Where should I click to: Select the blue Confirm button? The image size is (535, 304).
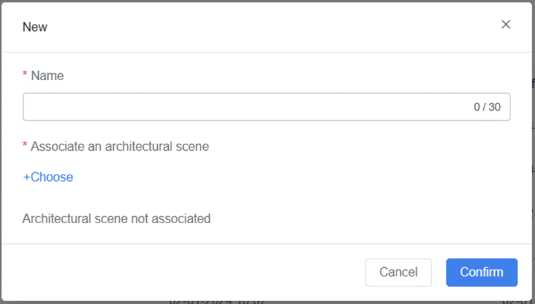pyautogui.click(x=481, y=272)
